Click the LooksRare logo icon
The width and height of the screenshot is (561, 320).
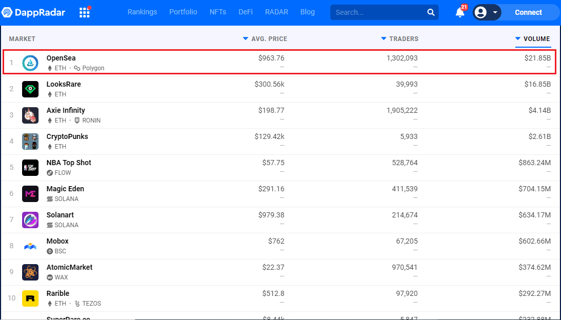tap(30, 89)
